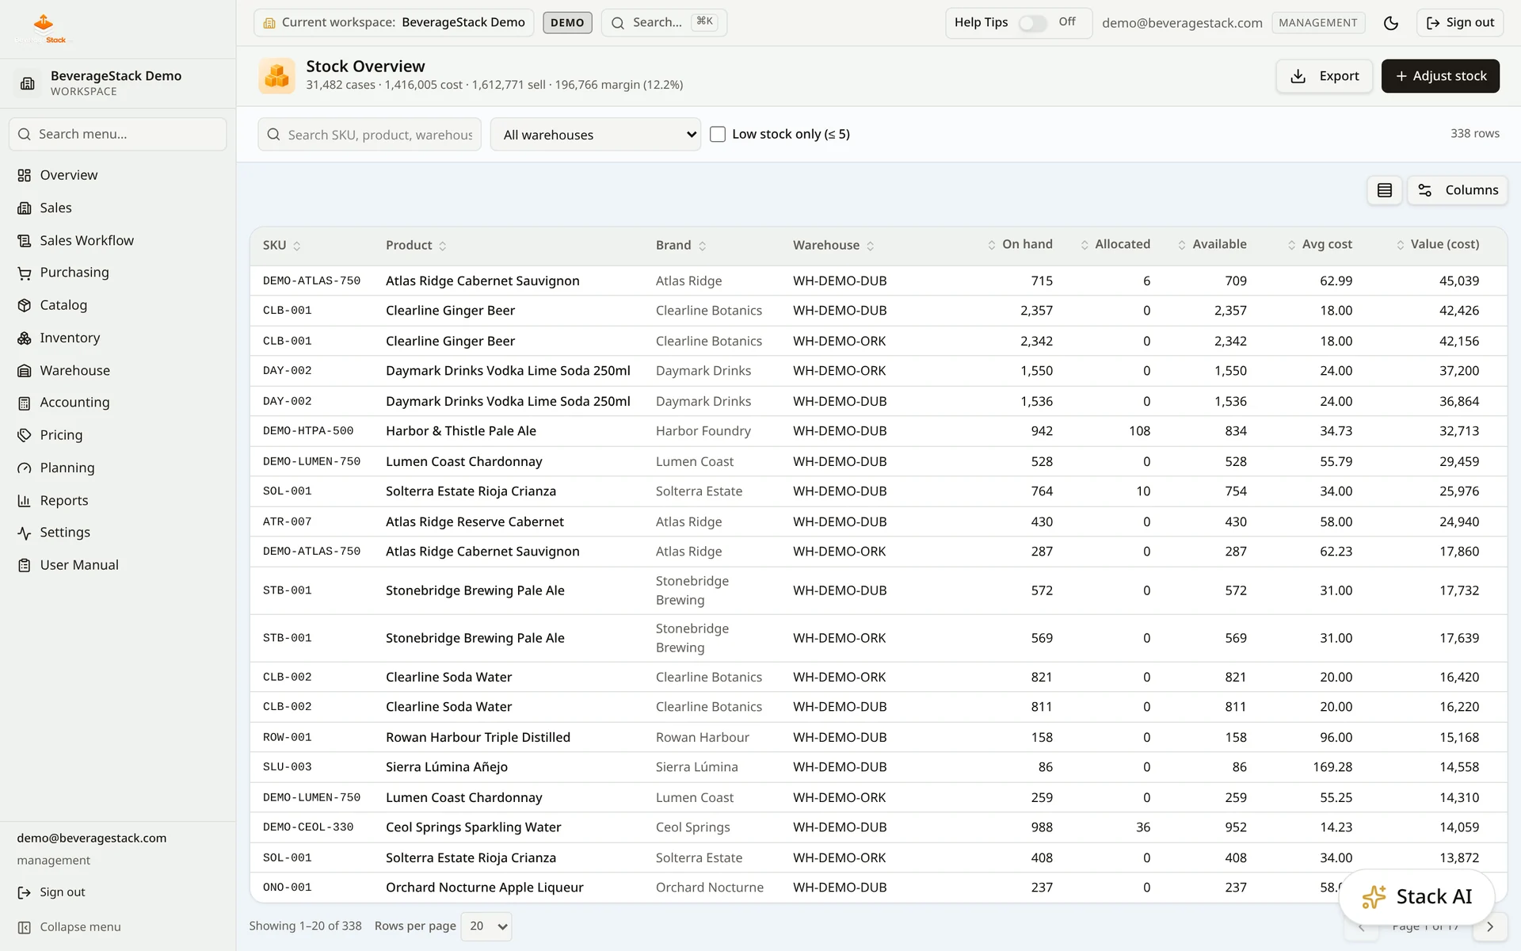Click the Warehouse icon in sidebar
Image resolution: width=1521 pixels, height=951 pixels.
[25, 370]
